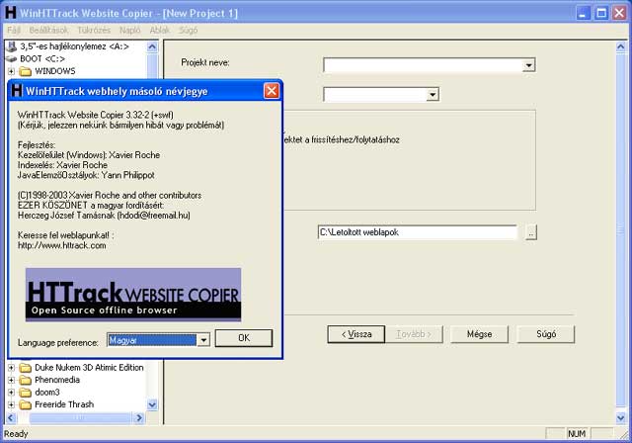
Task: Expand the WINDOWS folder tree node
Action: coord(11,71)
